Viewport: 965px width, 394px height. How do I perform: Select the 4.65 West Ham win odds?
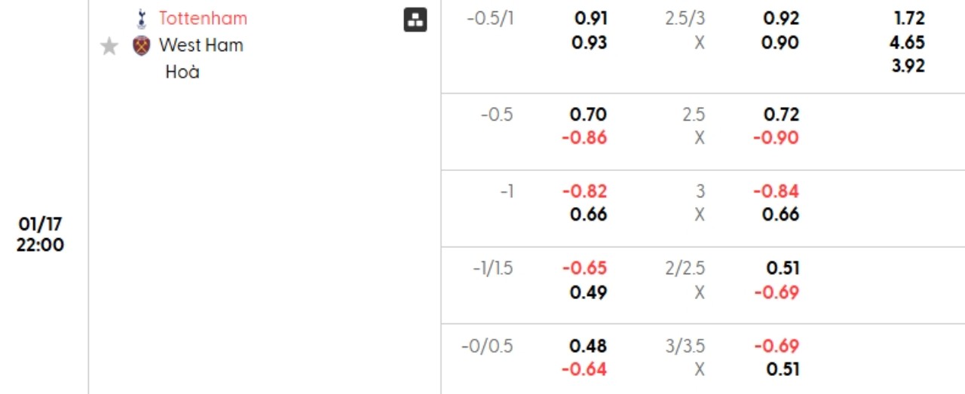907,42
